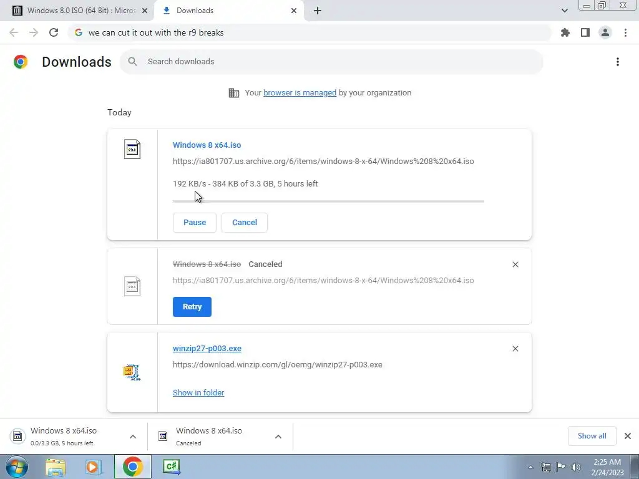This screenshot has width=639, height=479.
Task: Open Chrome's three-dot menu in toolbar
Action: (x=625, y=32)
